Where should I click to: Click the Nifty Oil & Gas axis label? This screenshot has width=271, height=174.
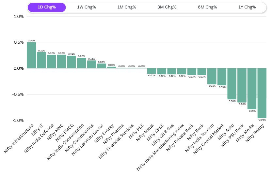click(163, 135)
